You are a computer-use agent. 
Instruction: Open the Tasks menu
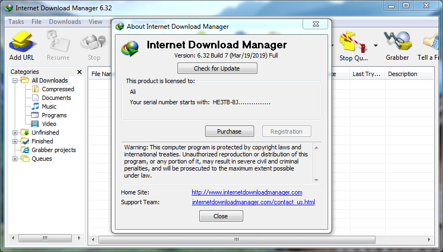click(16, 22)
